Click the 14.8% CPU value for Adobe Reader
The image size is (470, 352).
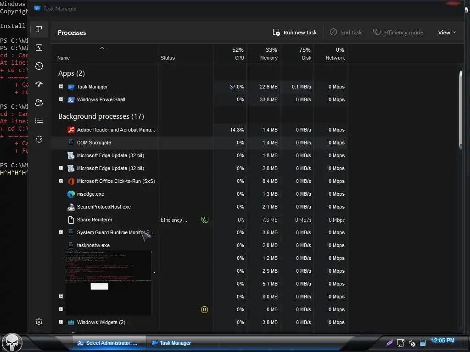click(x=237, y=130)
